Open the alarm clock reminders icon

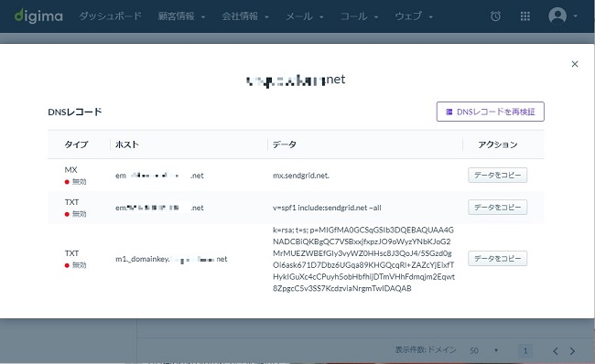(495, 16)
